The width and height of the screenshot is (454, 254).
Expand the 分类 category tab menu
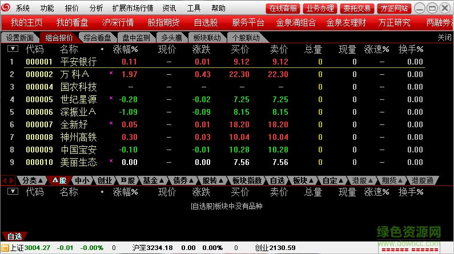(x=32, y=180)
